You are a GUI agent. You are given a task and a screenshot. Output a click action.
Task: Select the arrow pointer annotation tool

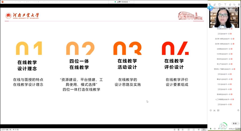point(210,5)
